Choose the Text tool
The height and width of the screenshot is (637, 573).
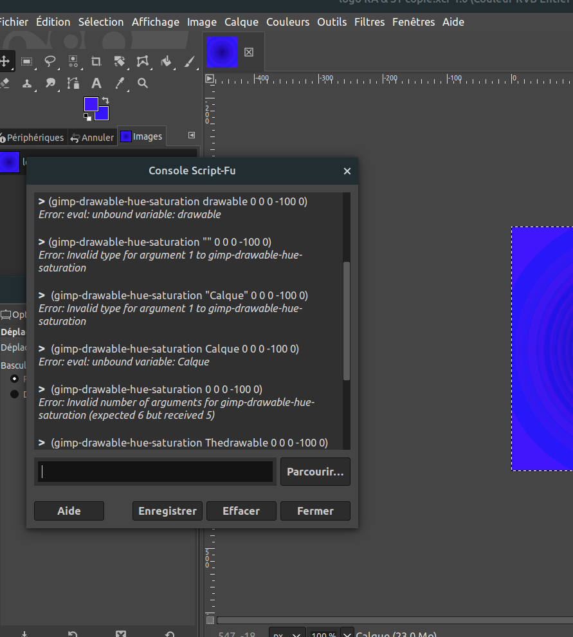click(96, 84)
